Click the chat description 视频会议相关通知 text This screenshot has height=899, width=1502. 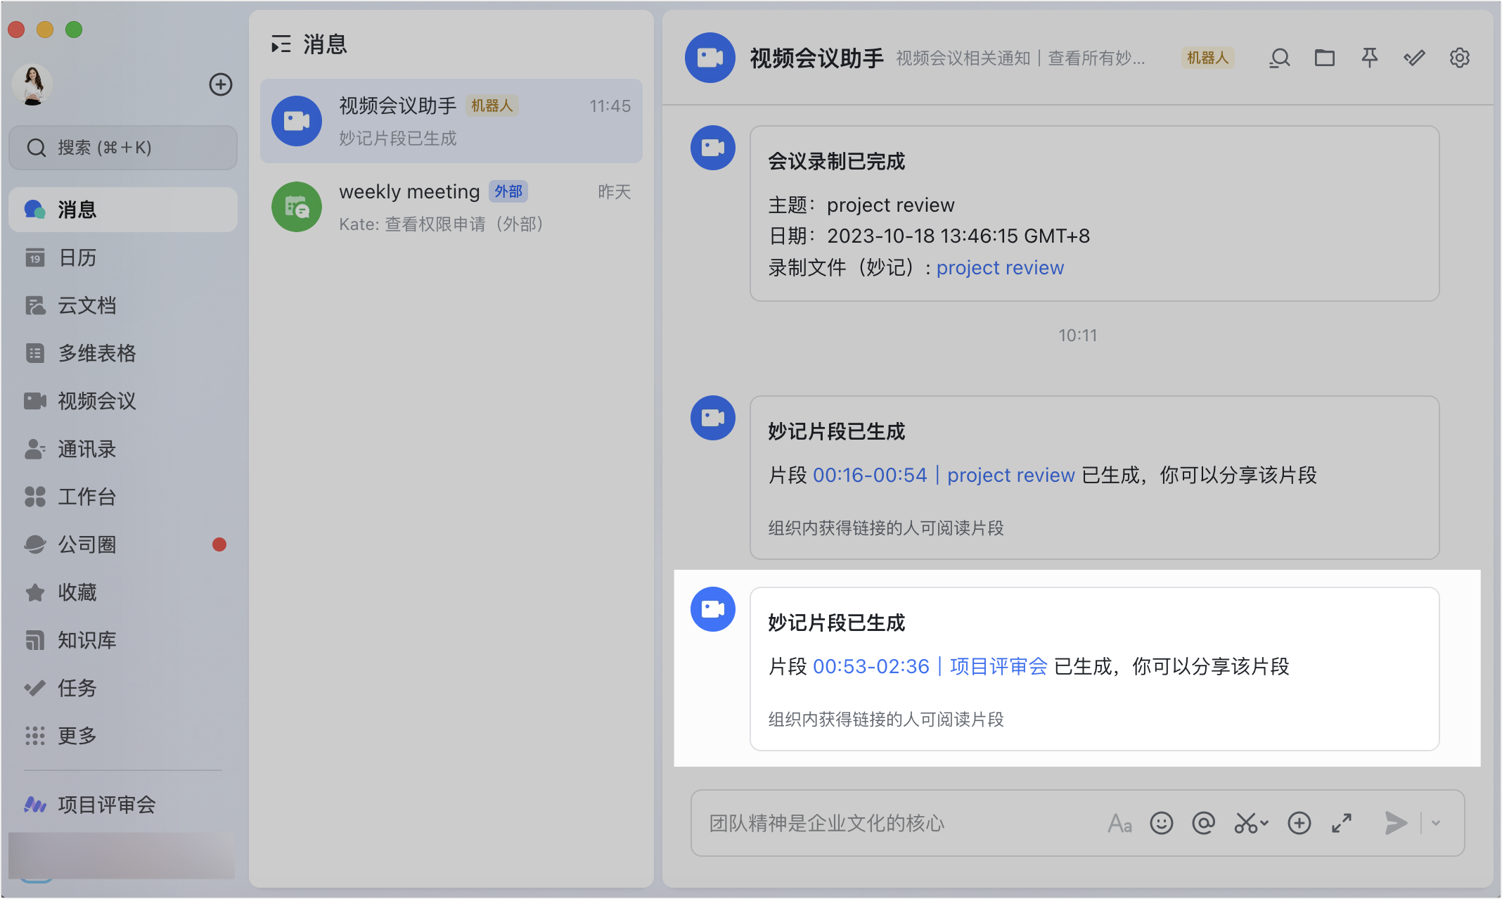click(x=1020, y=58)
